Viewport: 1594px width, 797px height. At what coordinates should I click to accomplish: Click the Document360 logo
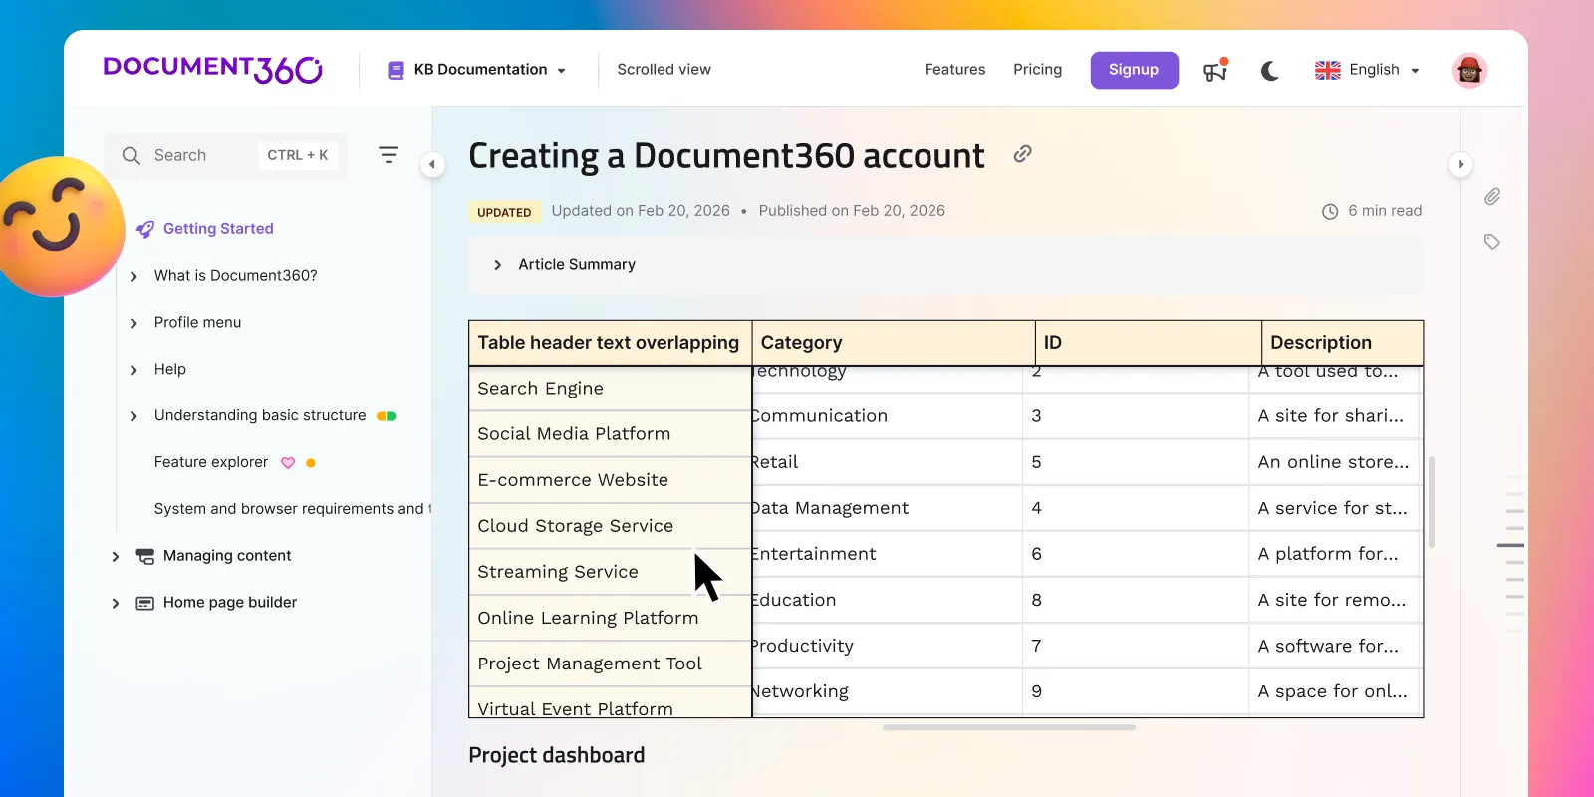pos(212,69)
